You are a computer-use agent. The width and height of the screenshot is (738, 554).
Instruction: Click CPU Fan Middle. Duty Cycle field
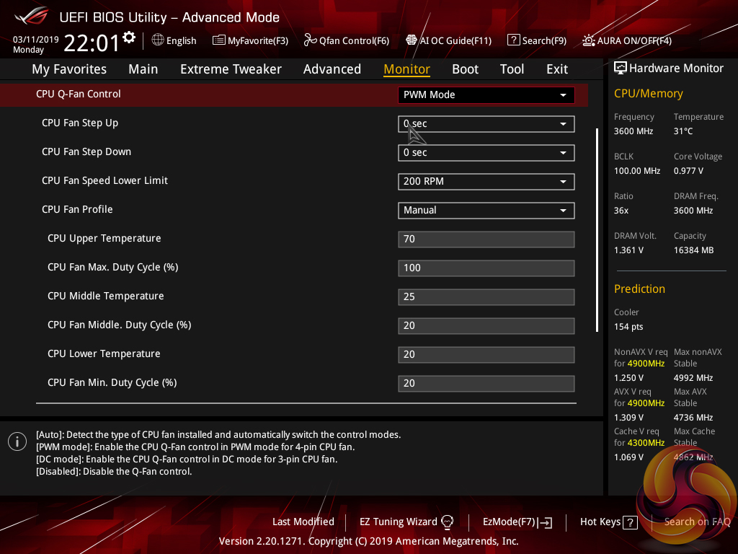486,325
